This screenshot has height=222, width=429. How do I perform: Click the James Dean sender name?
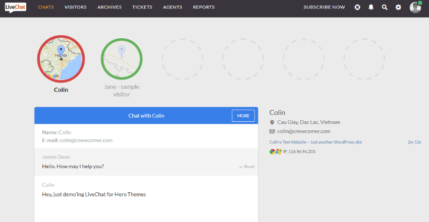pos(56,157)
